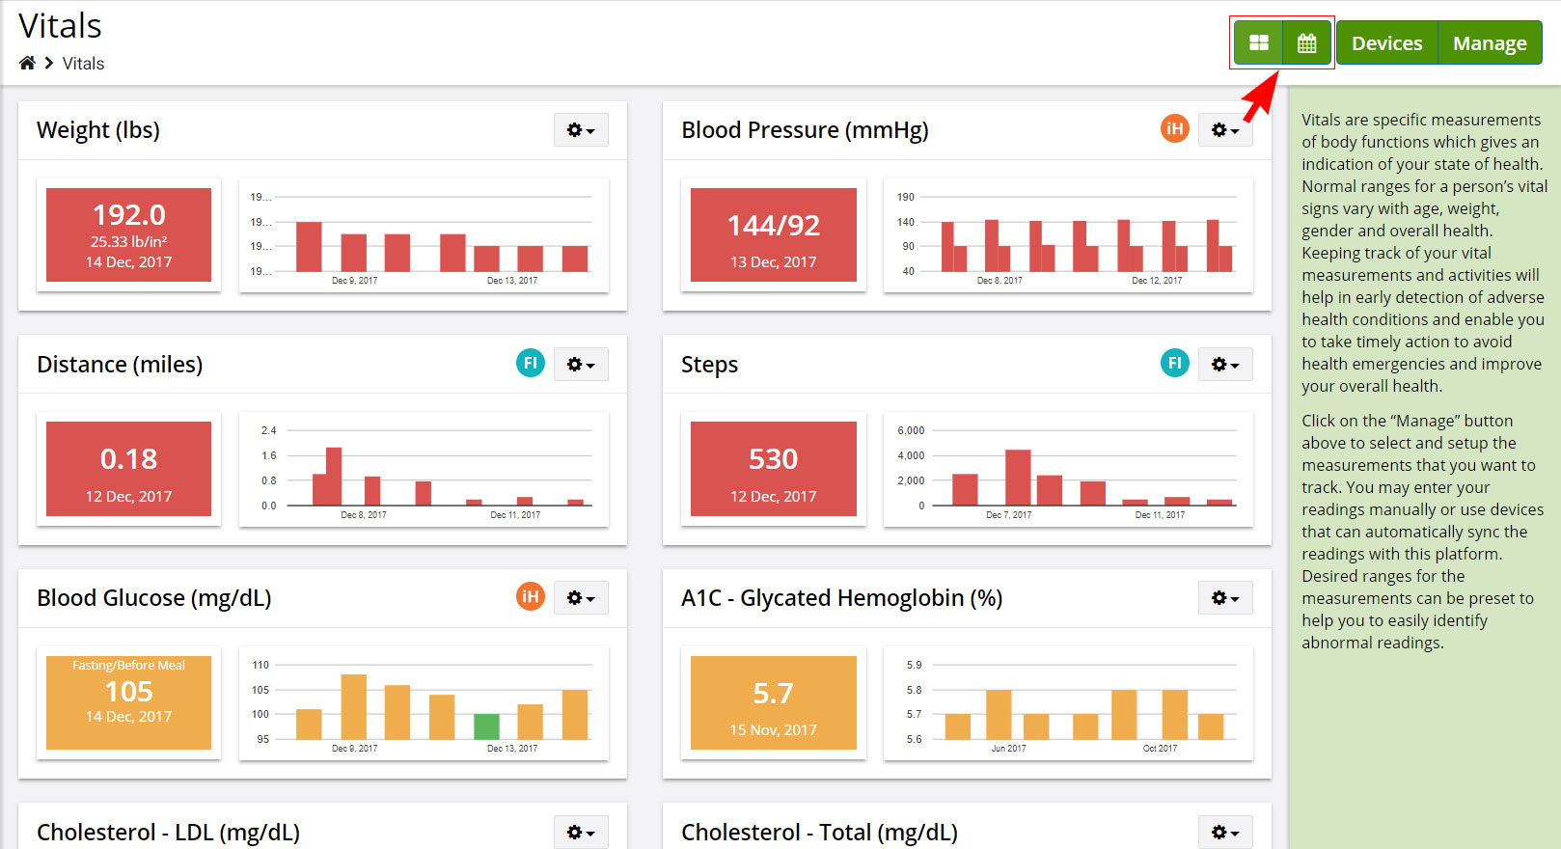This screenshot has width=1561, height=849.
Task: Open Blood Glucose settings gear dropdown
Action: click(x=581, y=597)
